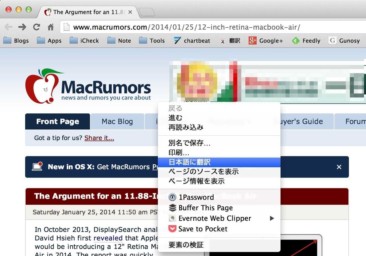The width and height of the screenshot is (366, 256).
Task: Expand the Evernote Web Clipper submenu arrow
Action: 272,218
